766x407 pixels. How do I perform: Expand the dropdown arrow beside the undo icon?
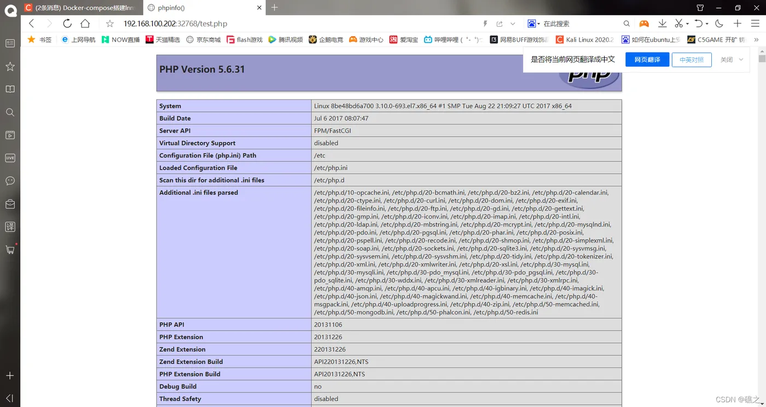click(x=707, y=24)
